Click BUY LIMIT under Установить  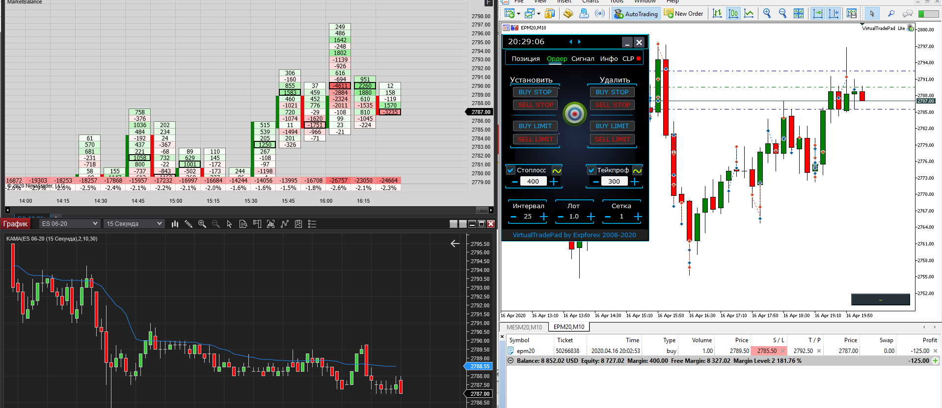pos(535,126)
